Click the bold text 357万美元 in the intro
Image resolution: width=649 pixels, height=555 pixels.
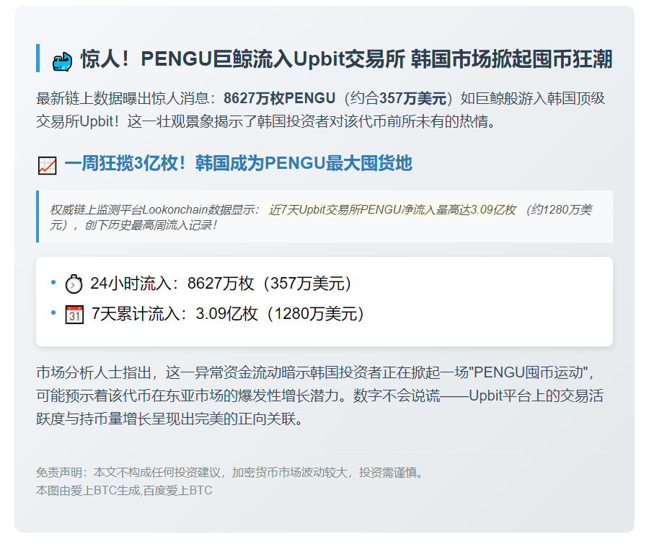click(x=412, y=98)
